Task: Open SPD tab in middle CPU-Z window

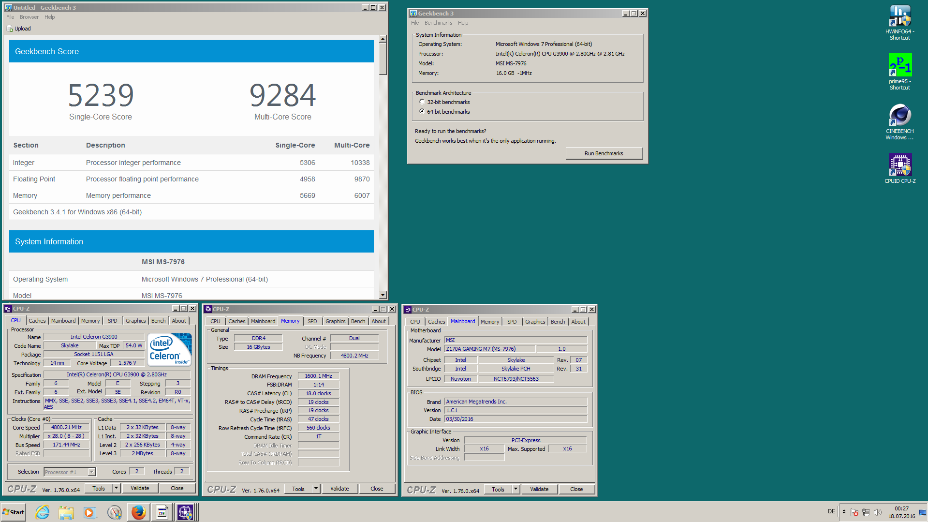Action: (312, 321)
